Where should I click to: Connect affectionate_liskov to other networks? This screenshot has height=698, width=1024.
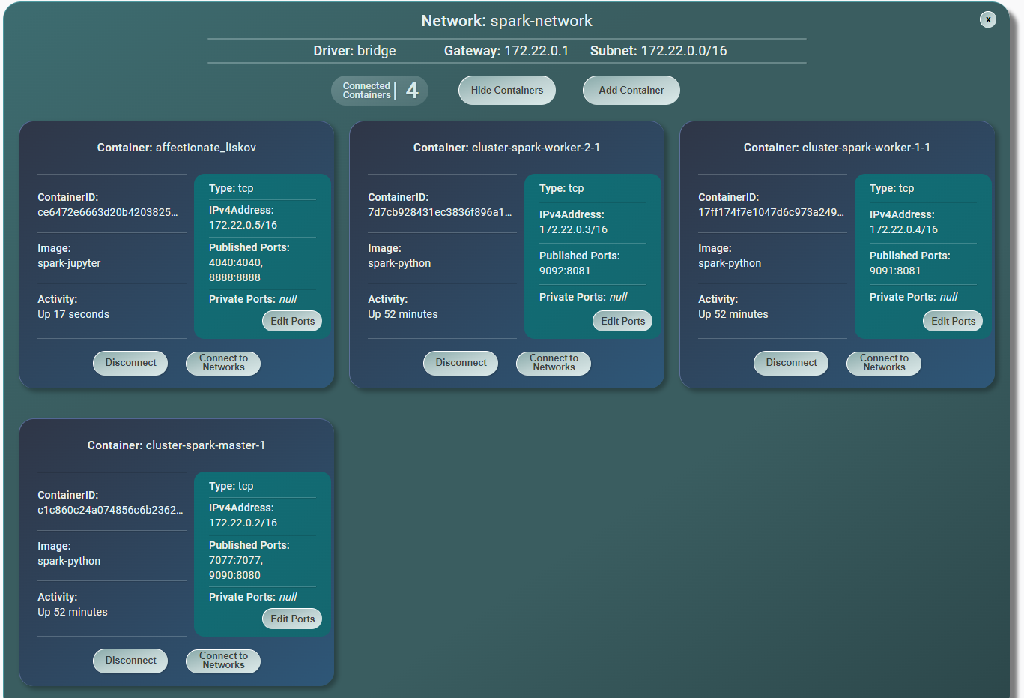pos(223,363)
